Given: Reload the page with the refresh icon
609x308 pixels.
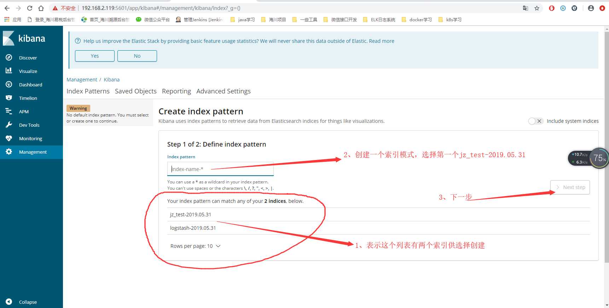Looking at the screenshot, I should click(x=30, y=8).
